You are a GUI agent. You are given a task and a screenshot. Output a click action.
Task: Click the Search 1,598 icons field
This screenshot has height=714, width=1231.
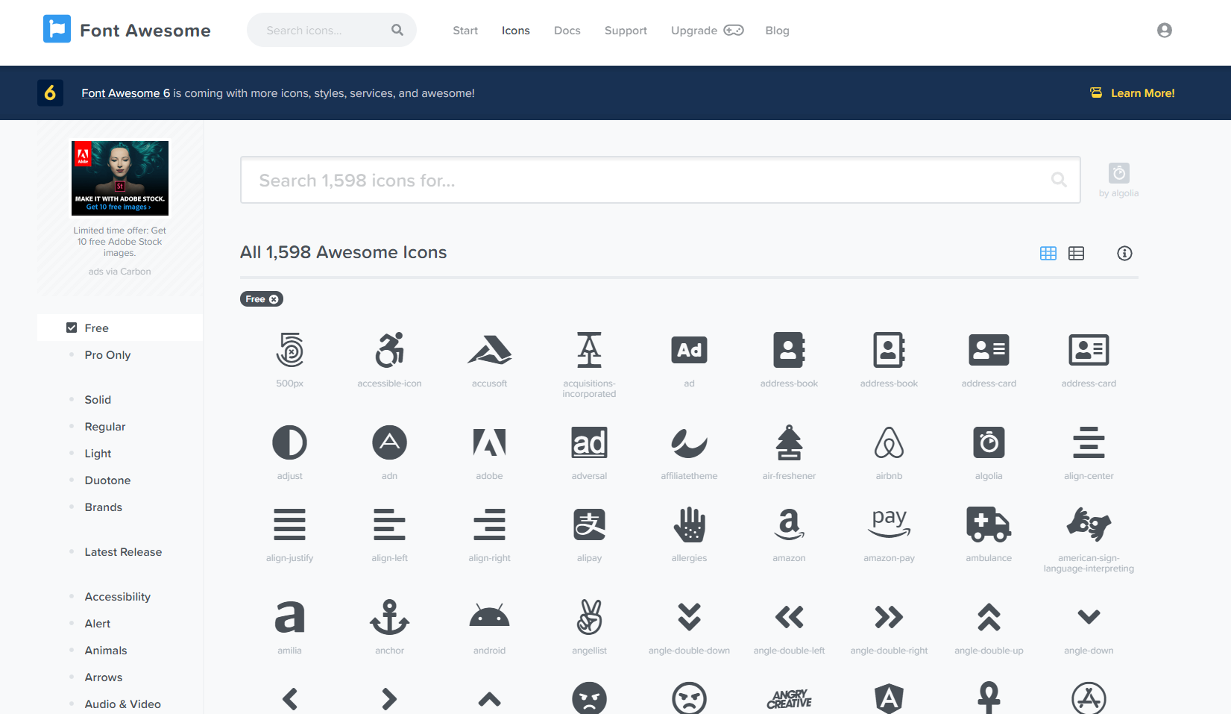click(660, 180)
